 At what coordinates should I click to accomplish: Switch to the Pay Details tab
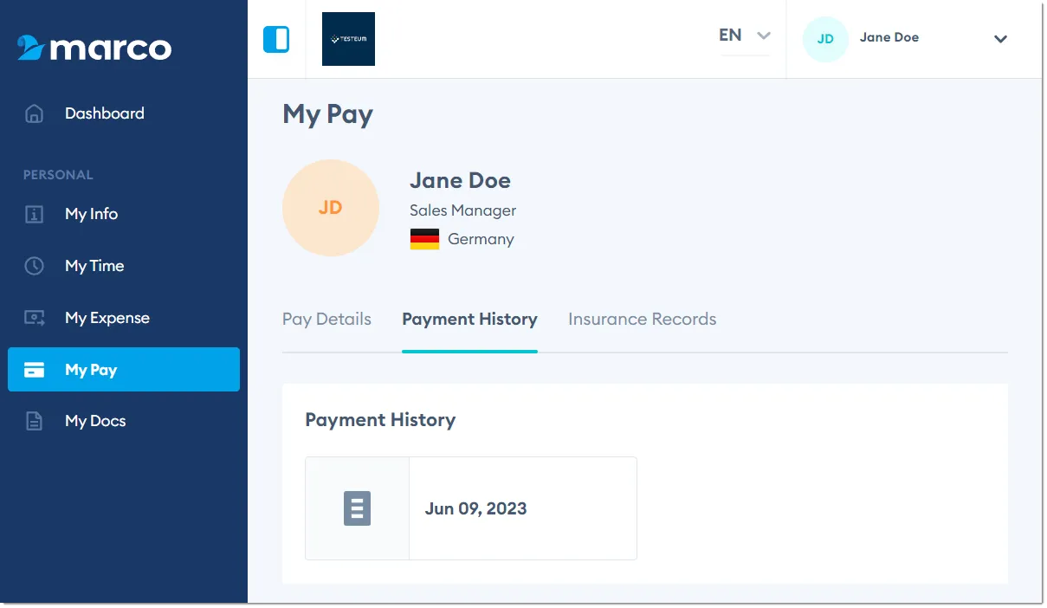point(326,320)
